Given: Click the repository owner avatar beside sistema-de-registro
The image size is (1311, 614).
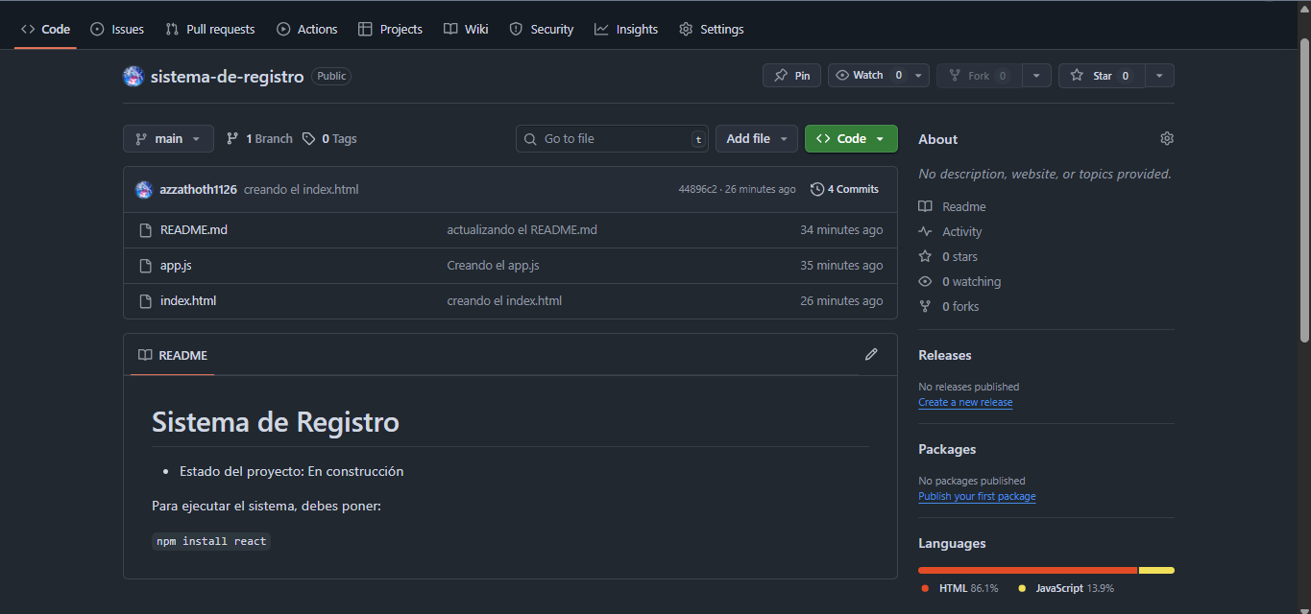Looking at the screenshot, I should tap(134, 76).
